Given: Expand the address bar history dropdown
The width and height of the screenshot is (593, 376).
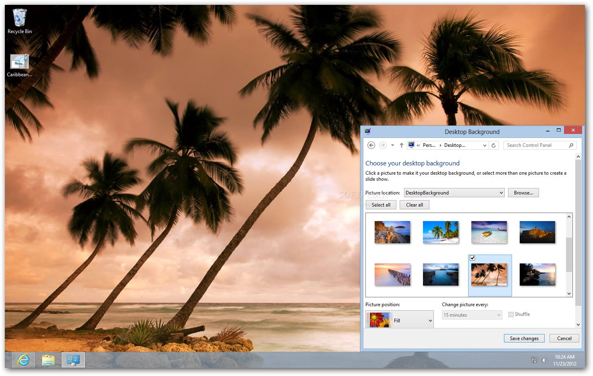Looking at the screenshot, I should (485, 145).
